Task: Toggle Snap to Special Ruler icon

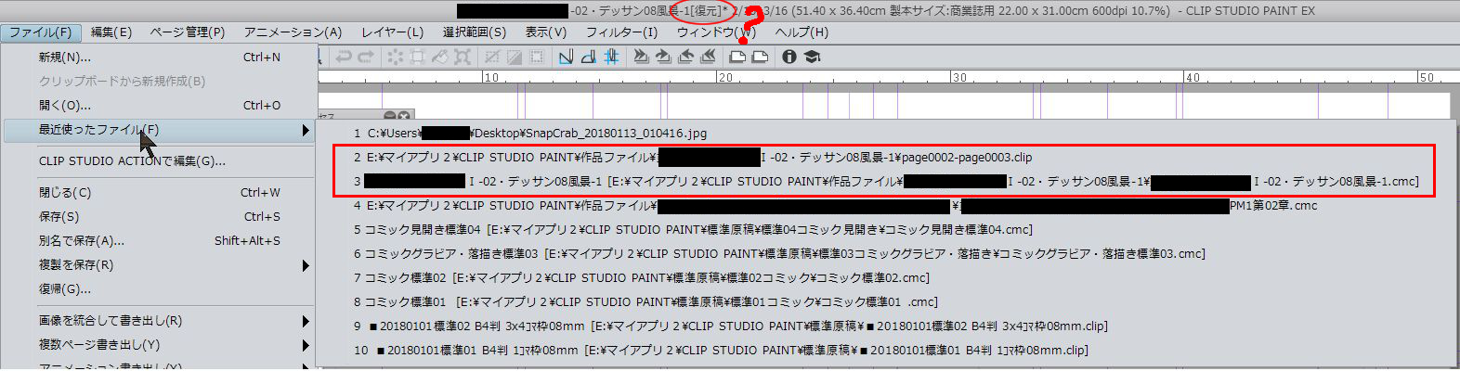Action: point(589,57)
